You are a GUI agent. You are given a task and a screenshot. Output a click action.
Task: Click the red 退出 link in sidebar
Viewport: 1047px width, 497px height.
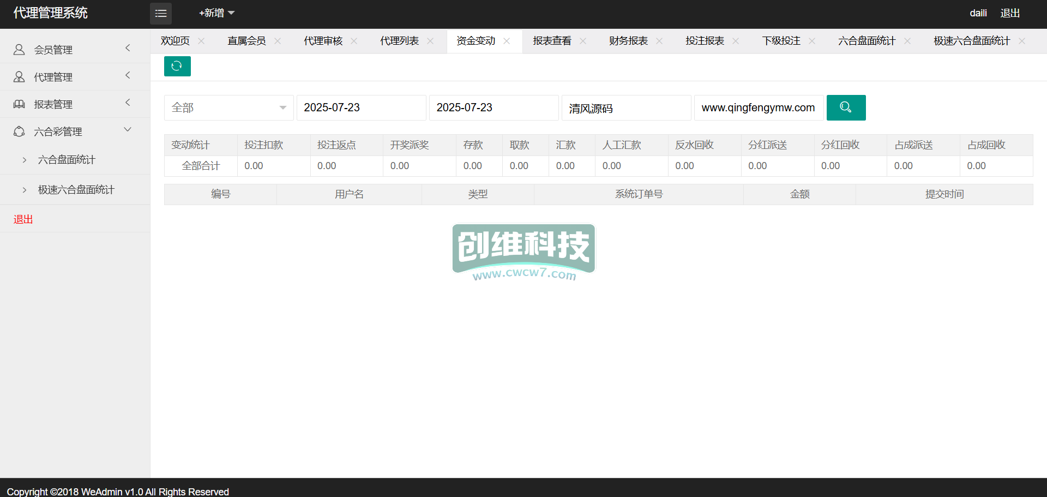click(23, 219)
